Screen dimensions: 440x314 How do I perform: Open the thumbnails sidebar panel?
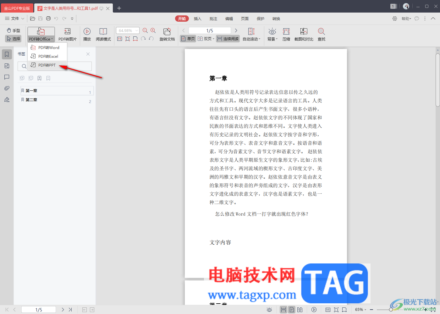[7, 66]
